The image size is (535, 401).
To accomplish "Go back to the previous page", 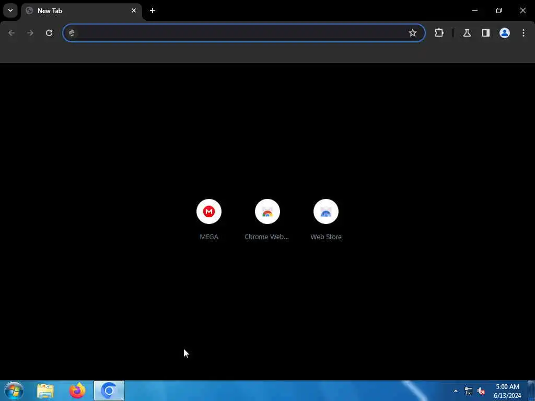I will (x=11, y=33).
